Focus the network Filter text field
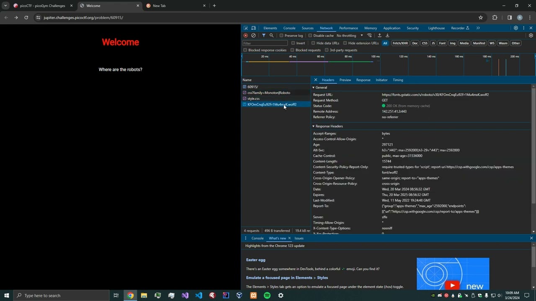 click(x=265, y=43)
